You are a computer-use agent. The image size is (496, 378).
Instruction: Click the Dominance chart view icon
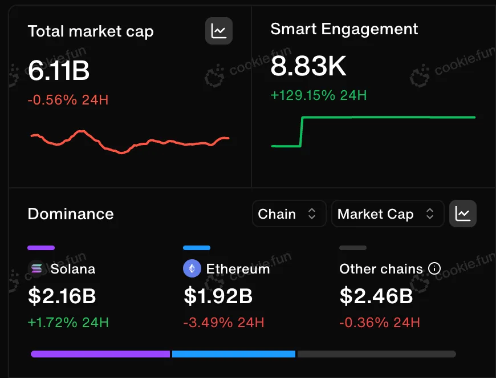point(463,214)
